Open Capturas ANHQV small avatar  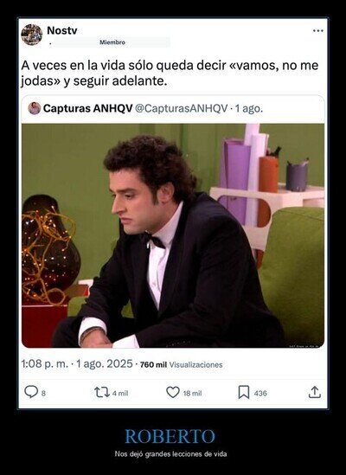point(35,108)
